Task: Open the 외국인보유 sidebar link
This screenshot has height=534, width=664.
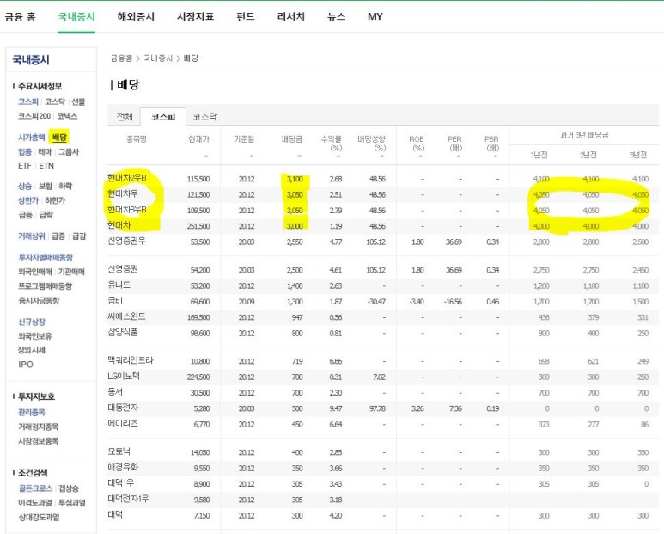Action: click(34, 336)
